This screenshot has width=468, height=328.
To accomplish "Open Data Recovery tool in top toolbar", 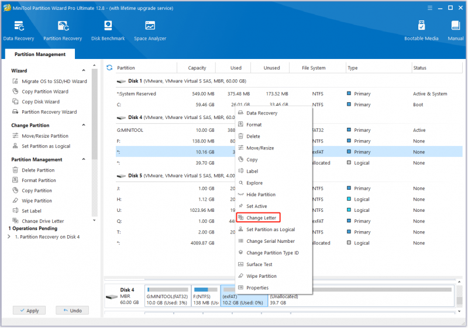I will 19,30.
